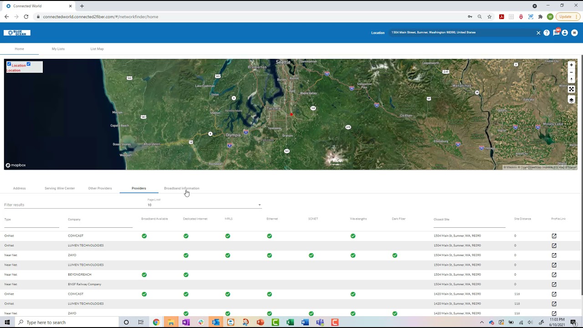Zoom in on the map
This screenshot has width=583, height=328.
(571, 65)
